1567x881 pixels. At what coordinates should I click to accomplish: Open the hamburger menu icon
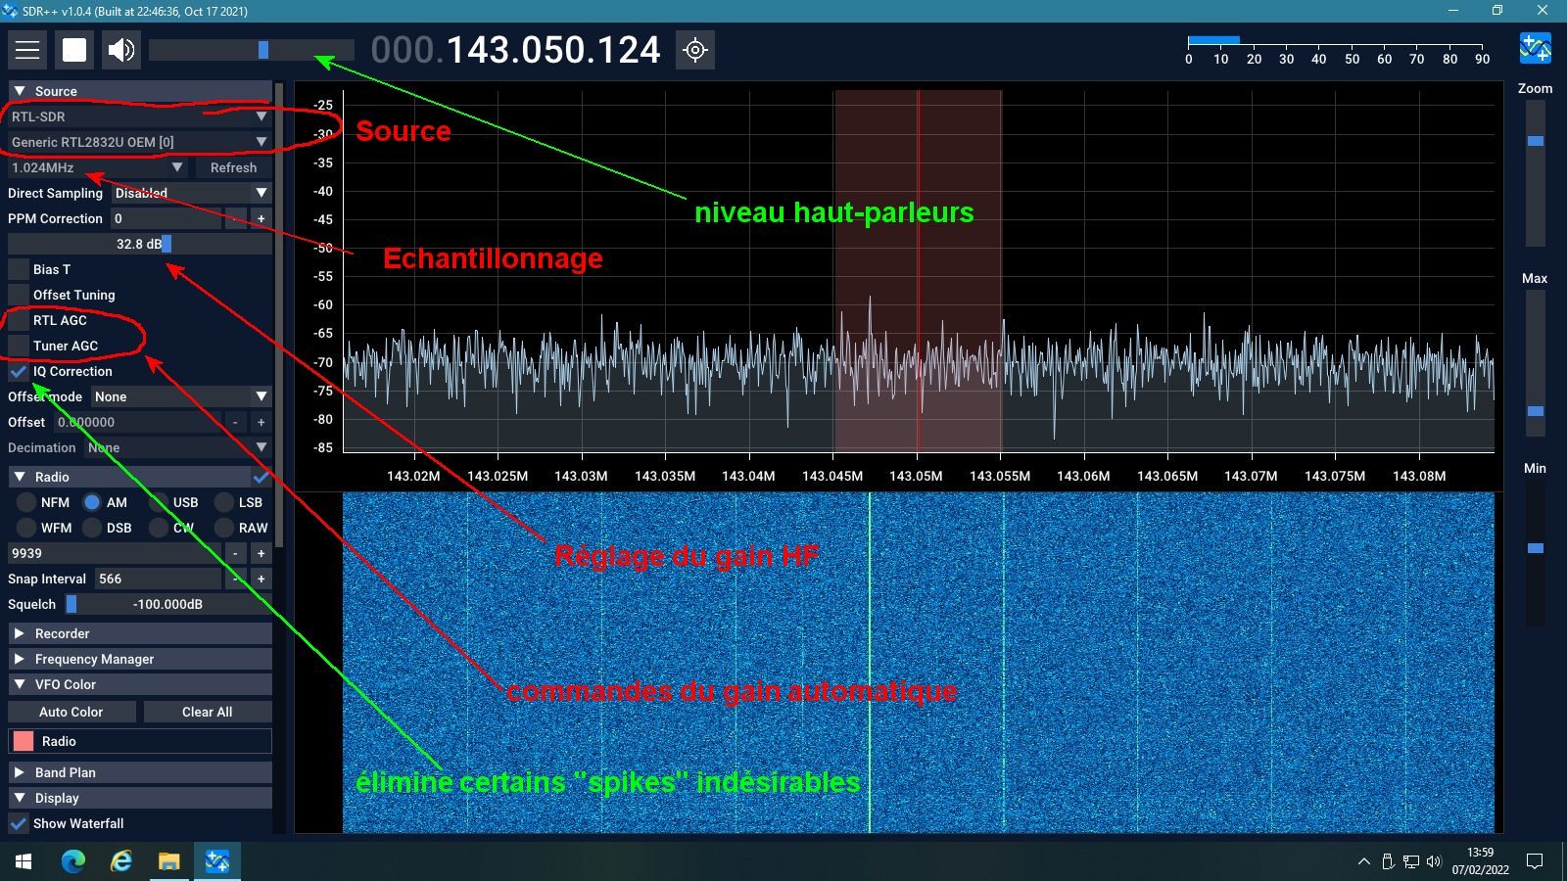(27, 50)
